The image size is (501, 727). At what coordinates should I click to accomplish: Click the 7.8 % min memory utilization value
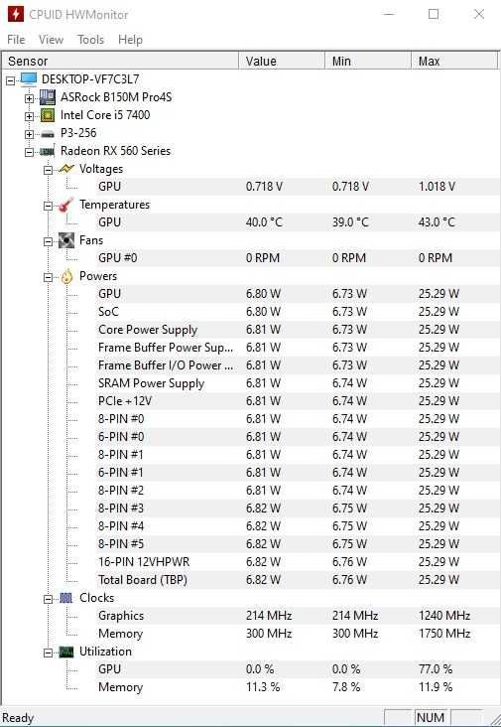click(x=346, y=687)
